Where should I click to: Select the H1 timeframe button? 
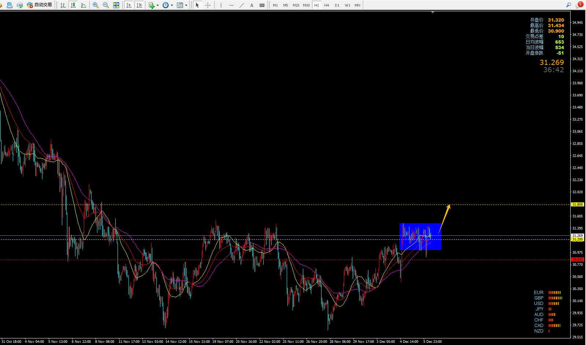coord(316,5)
